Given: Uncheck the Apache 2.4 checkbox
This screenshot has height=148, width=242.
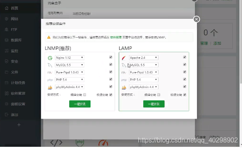Looking at the screenshot, I should [185, 57].
